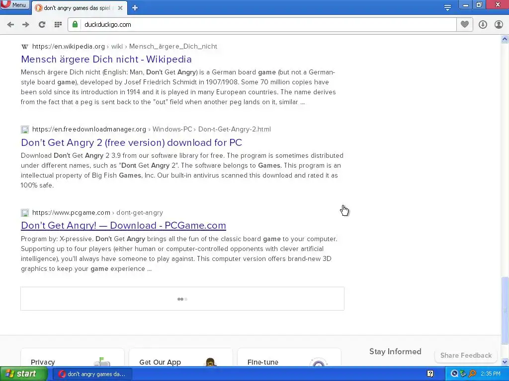Click the vertical scrollbar thumb
509x381 pixels.
(x=505, y=311)
